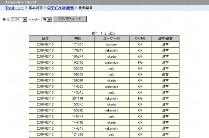Click the 時刻 column header
The width and height of the screenshot is (209, 138).
tap(78, 38)
